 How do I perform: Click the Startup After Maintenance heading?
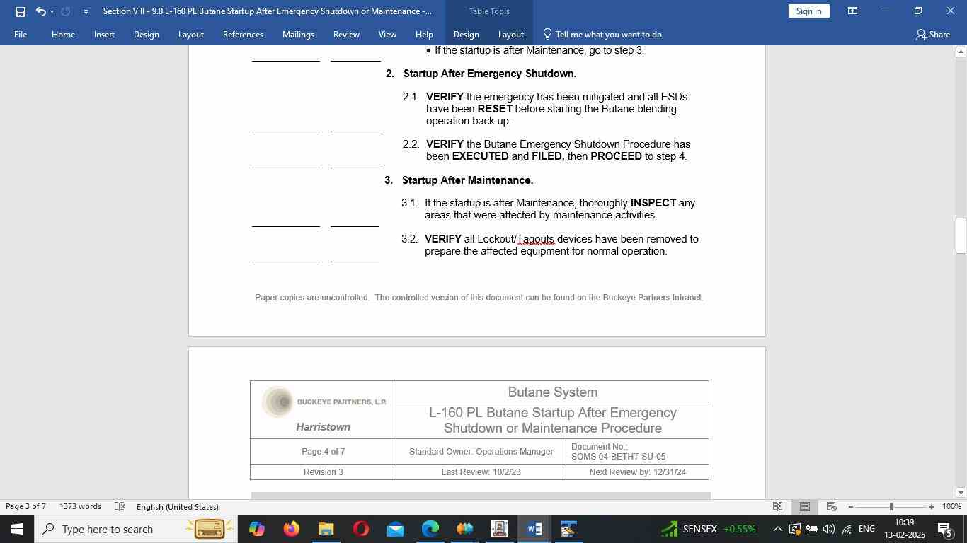click(467, 180)
